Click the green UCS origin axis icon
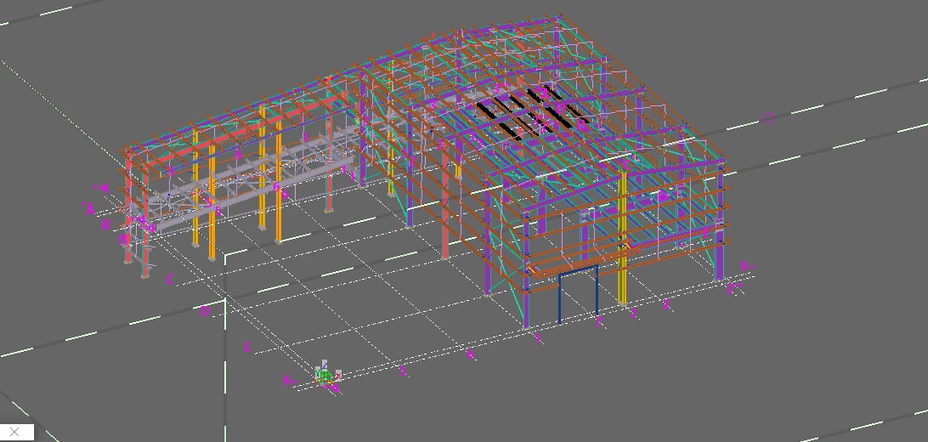 point(324,374)
